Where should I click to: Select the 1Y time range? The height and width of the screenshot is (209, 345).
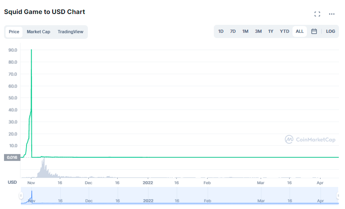271,31
